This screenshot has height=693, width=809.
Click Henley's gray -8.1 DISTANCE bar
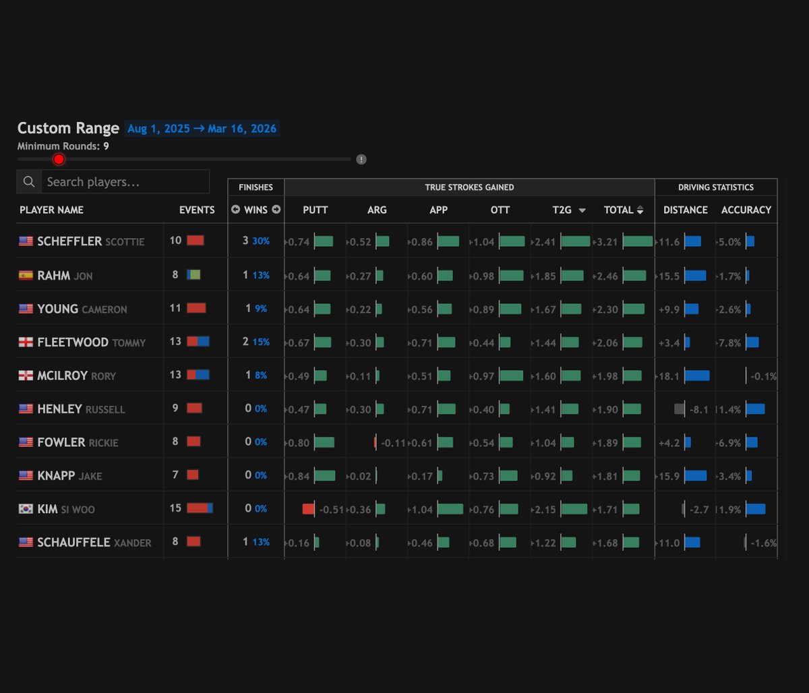(680, 409)
